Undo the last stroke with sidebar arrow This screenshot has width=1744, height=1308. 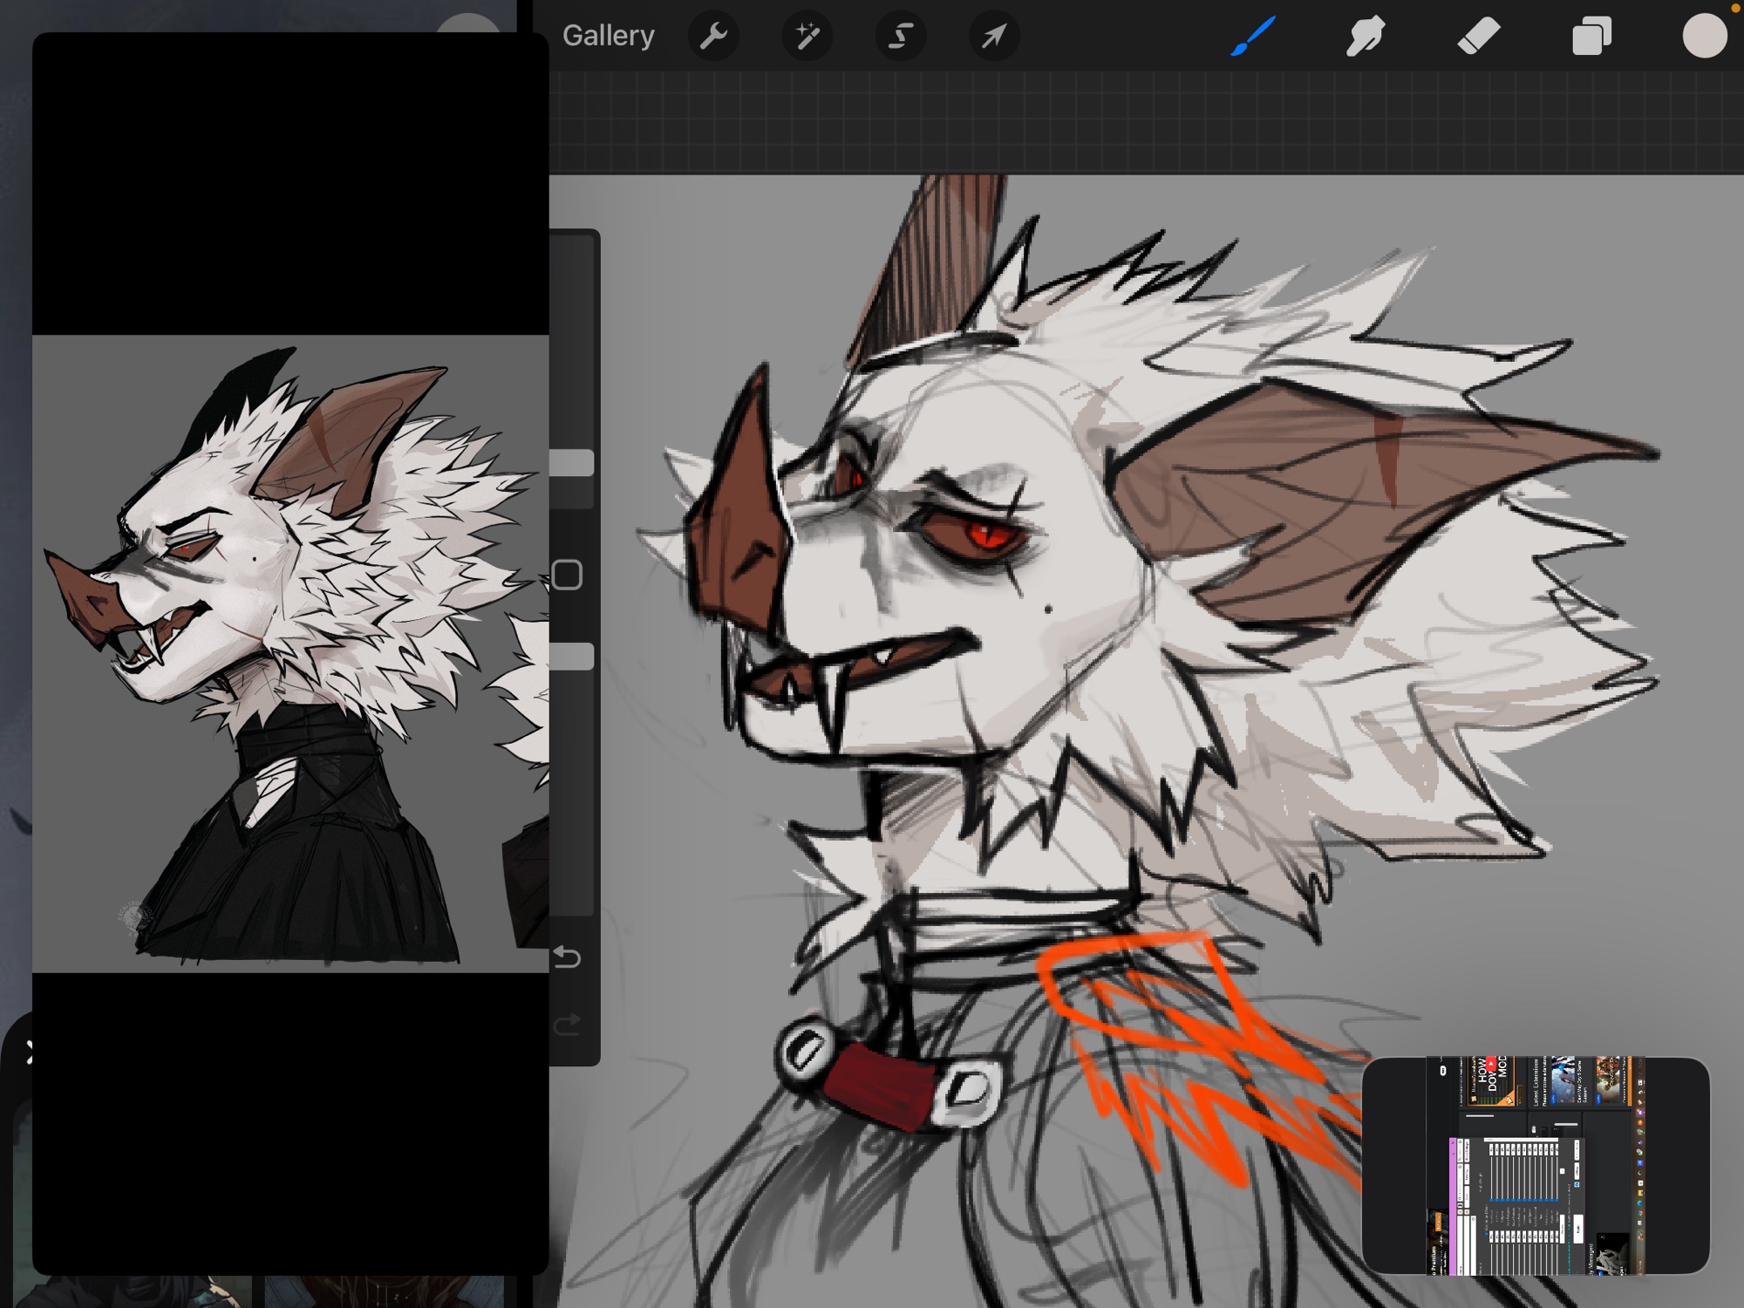point(568,957)
